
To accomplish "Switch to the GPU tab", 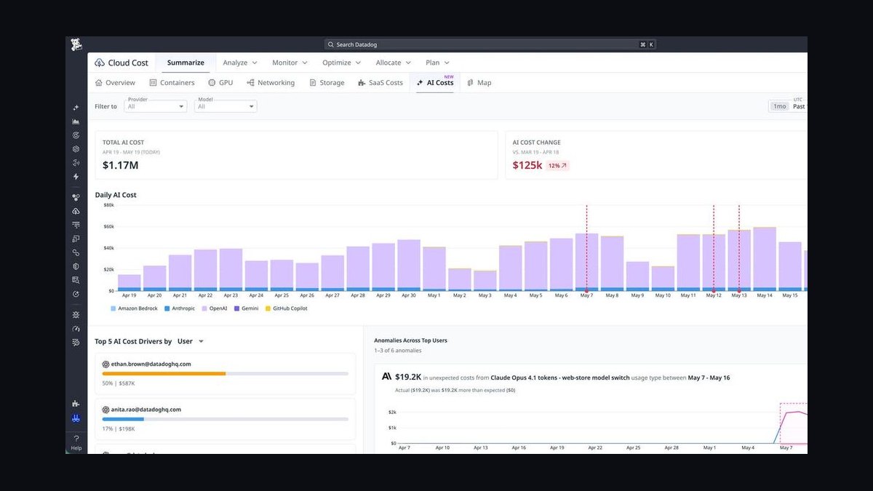I will click(x=220, y=83).
